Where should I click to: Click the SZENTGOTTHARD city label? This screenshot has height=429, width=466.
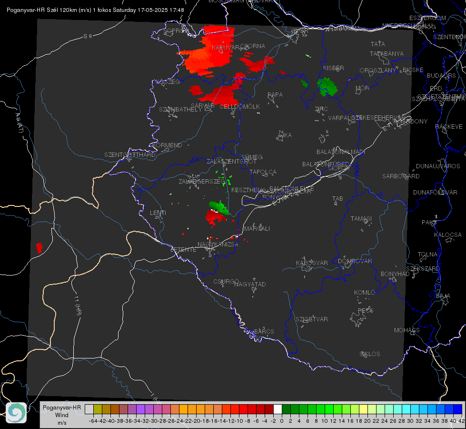[x=130, y=155]
